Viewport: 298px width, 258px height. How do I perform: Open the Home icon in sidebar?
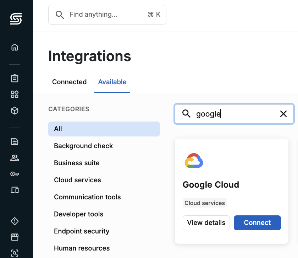[15, 47]
